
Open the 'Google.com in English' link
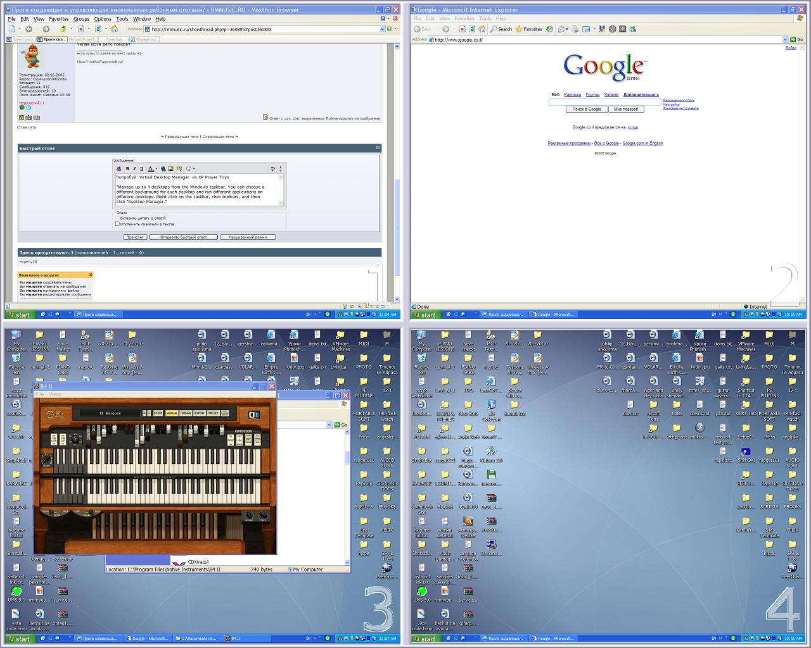(642, 144)
